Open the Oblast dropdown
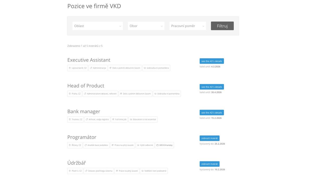 click(98, 26)
